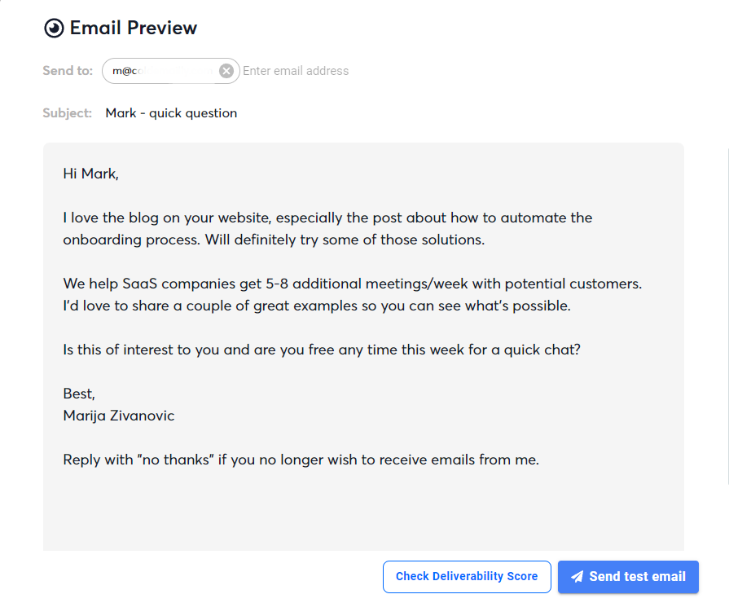The image size is (729, 603).
Task: Click the sentence starting 'I love the blog'
Action: pyautogui.click(x=327, y=218)
